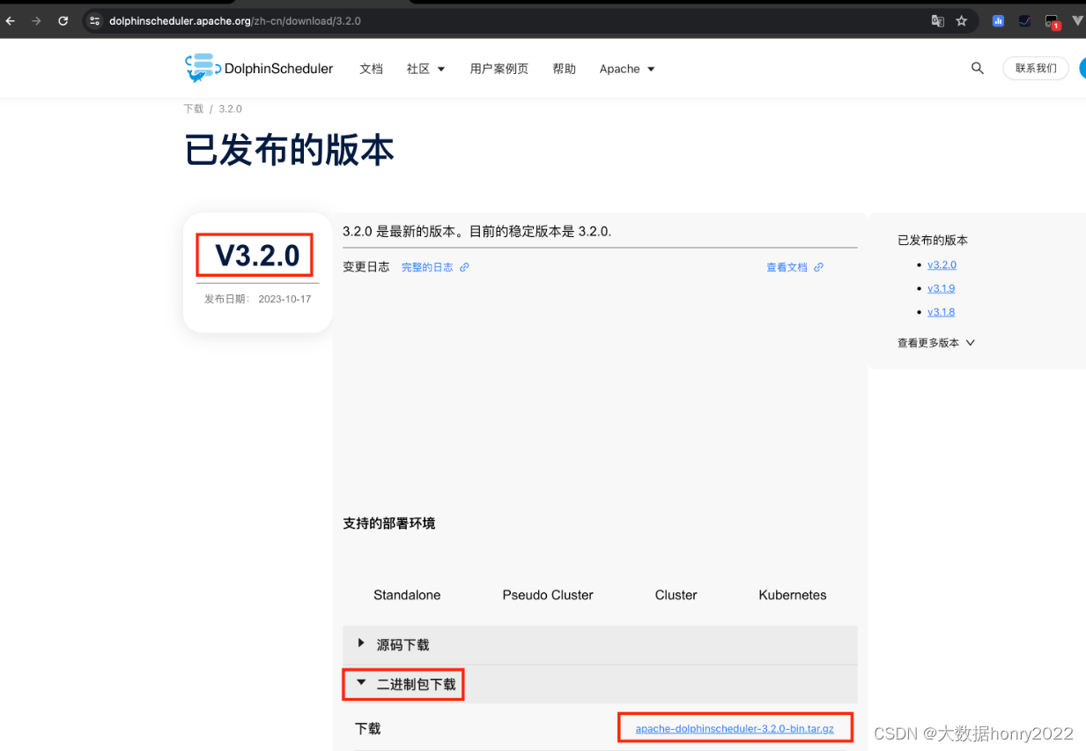Click the 已发布的版本 page heading
The height and width of the screenshot is (751, 1086).
pyautogui.click(x=289, y=151)
